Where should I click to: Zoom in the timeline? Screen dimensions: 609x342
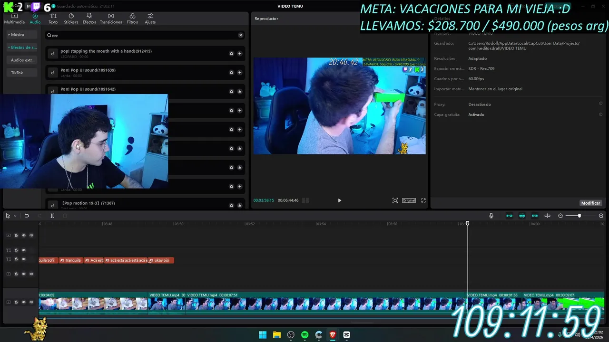[601, 216]
